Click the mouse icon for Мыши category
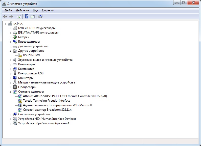 pyautogui.click(x=15, y=82)
